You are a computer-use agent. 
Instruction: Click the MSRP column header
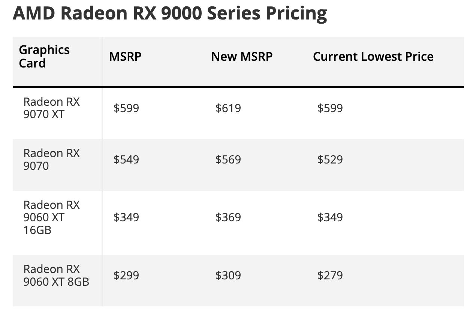(125, 57)
